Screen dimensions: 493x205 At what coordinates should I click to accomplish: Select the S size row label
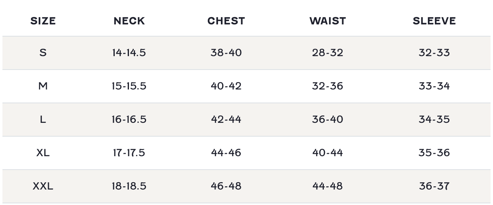[43, 53]
